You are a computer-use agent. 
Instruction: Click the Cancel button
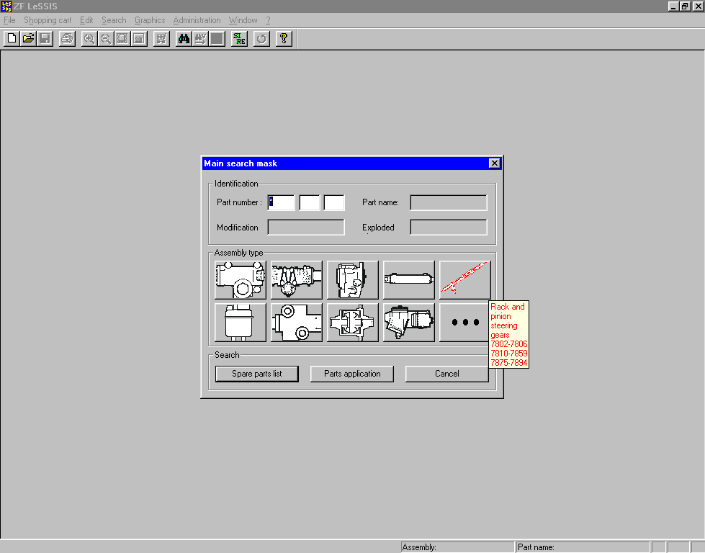pyautogui.click(x=447, y=374)
